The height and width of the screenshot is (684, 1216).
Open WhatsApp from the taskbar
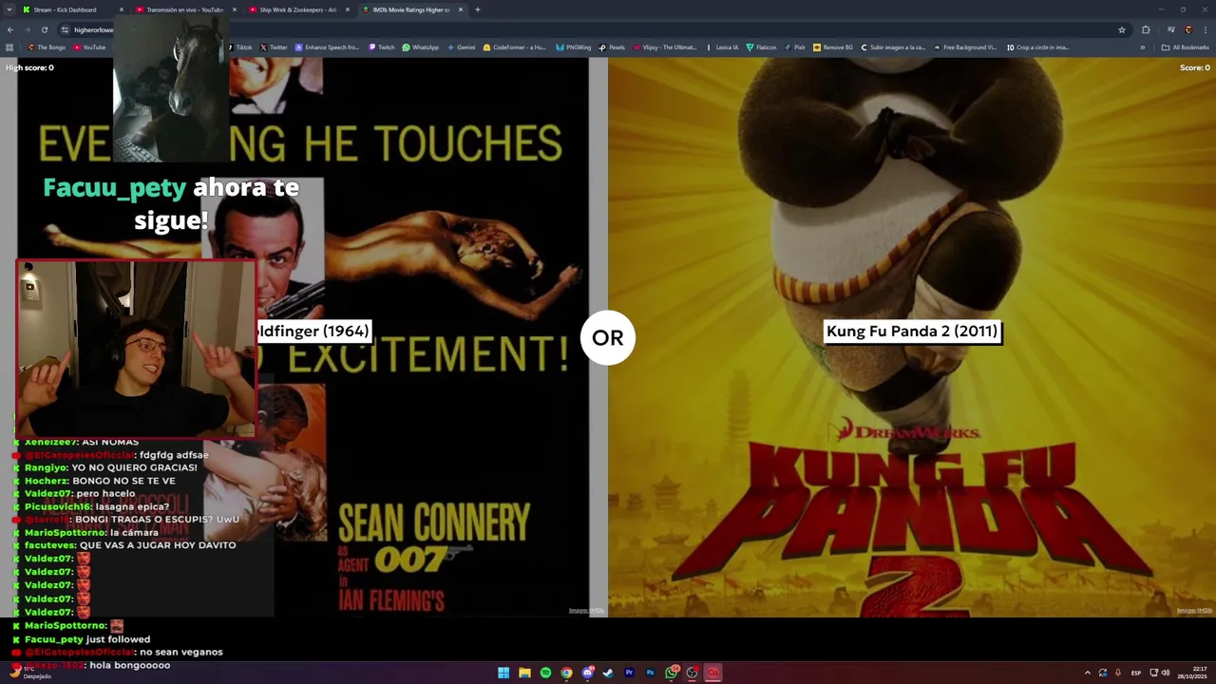coord(672,673)
